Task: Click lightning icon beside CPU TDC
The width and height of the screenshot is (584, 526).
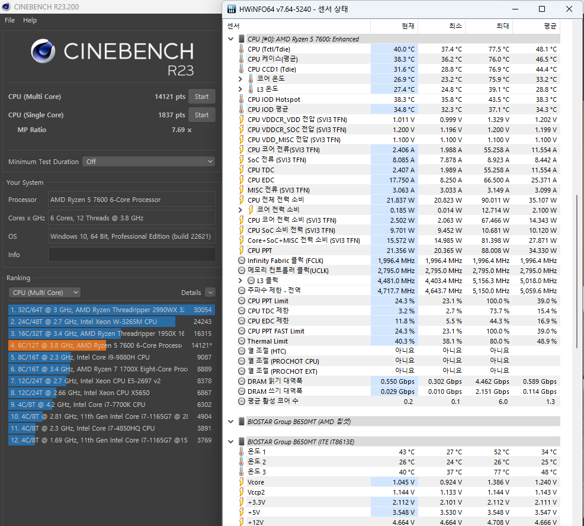Action: (241, 169)
